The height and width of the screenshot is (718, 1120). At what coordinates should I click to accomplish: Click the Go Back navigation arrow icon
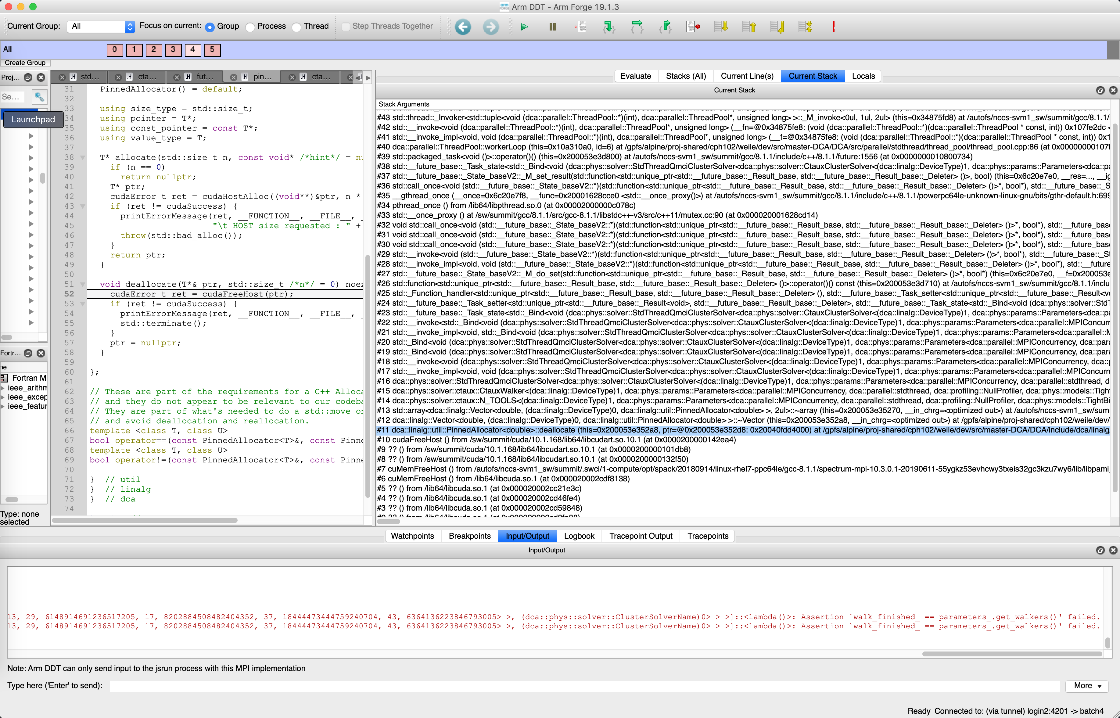coord(462,27)
